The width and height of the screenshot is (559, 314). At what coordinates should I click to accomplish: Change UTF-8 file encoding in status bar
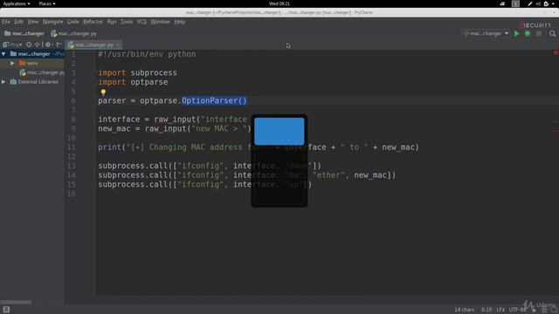point(518,310)
